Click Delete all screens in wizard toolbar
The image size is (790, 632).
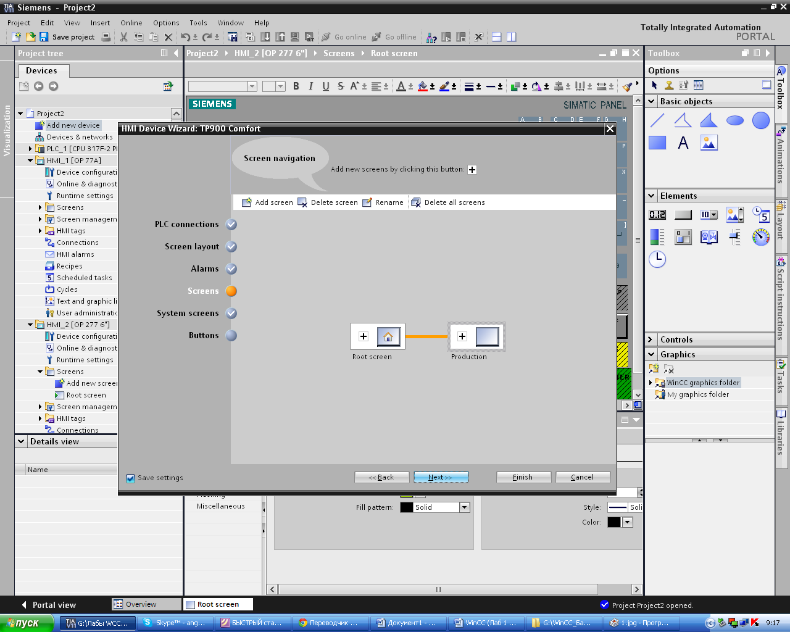[448, 202]
